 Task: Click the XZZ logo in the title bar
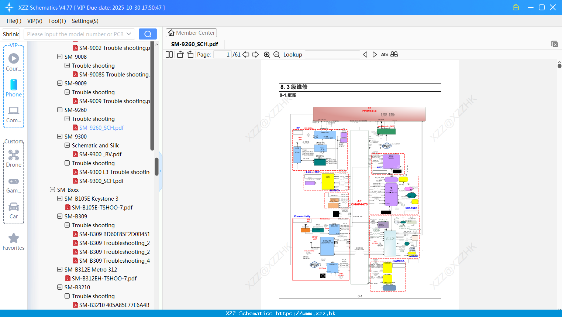click(x=9, y=7)
